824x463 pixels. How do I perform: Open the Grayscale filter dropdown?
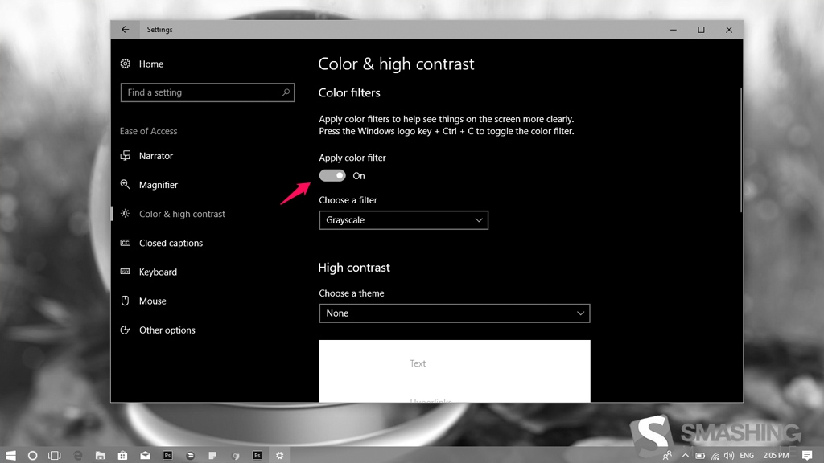404,220
